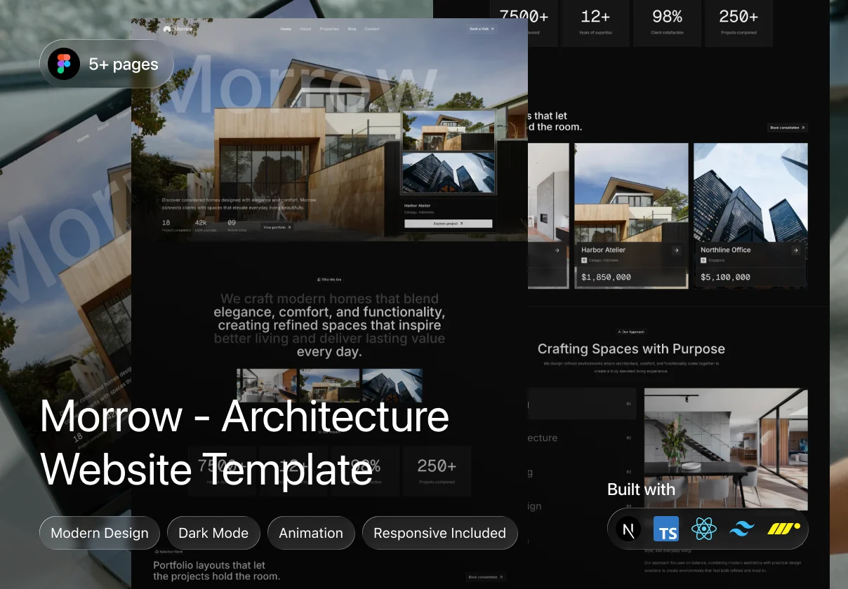Screen dimensions: 848x589
Task: Select the Animation tag
Action: tap(311, 533)
